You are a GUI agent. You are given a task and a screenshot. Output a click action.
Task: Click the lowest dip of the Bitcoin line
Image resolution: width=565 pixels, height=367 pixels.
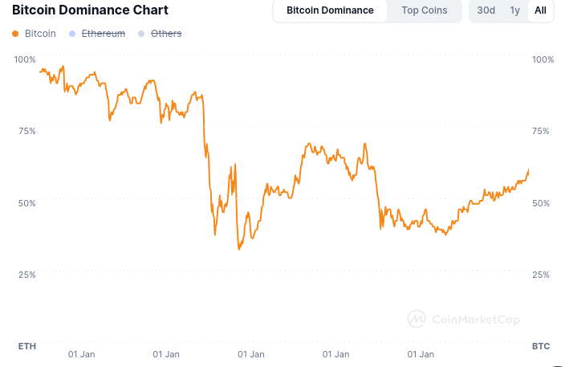[239, 248]
